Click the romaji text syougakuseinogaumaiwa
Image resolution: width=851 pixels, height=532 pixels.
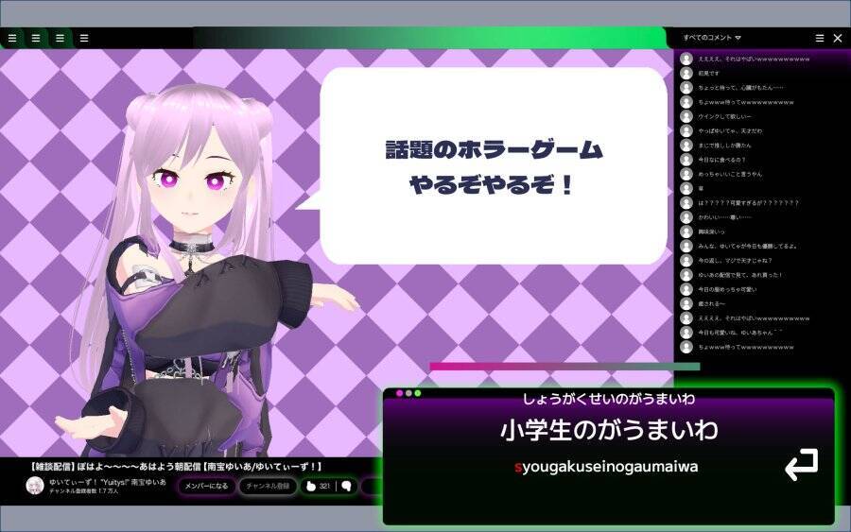(606, 467)
